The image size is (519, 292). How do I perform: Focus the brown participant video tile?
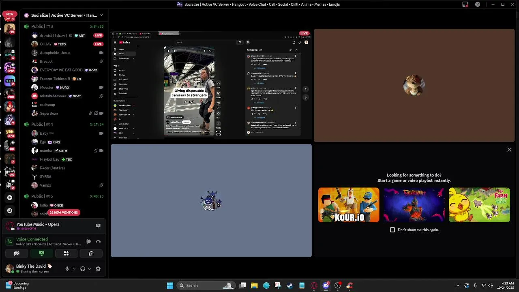point(414,86)
